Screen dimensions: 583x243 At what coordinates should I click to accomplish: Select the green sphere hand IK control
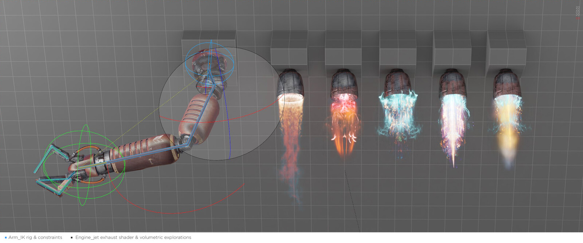tap(84, 165)
